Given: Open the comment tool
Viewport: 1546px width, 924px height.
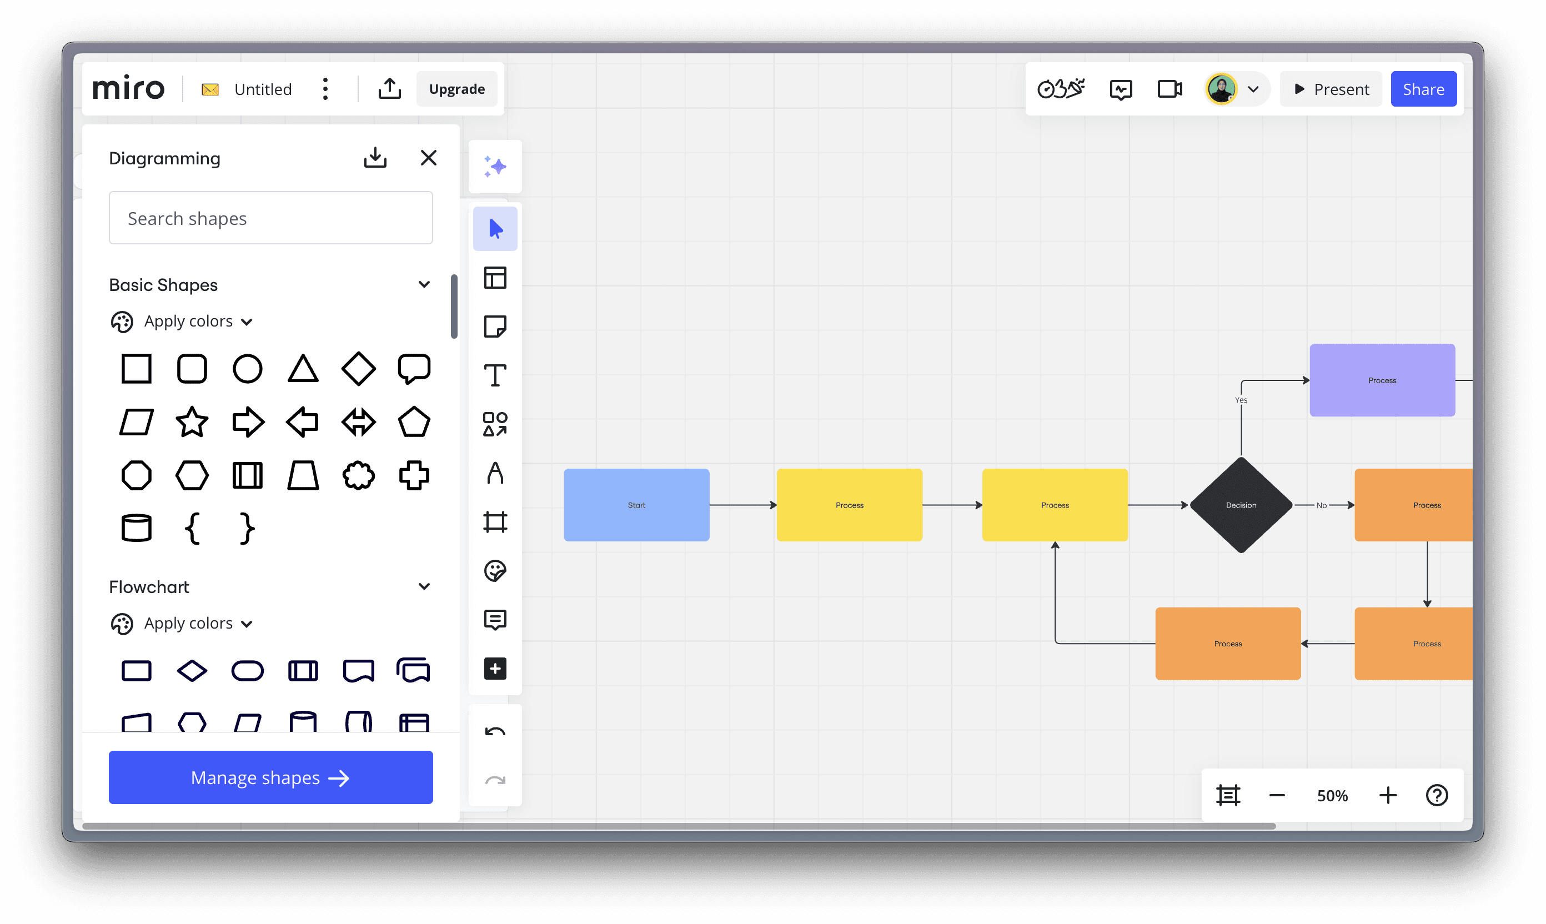Looking at the screenshot, I should (495, 620).
